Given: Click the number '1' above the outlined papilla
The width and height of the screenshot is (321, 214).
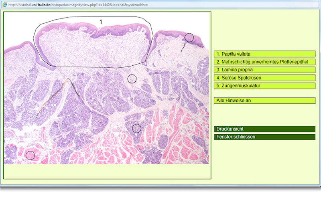Looking at the screenshot, I should 101,22.
